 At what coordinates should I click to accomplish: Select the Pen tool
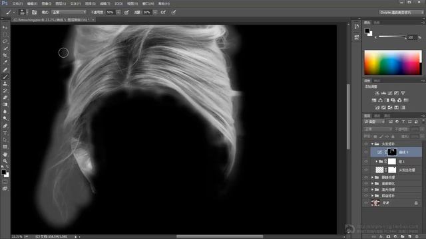click(x=5, y=126)
